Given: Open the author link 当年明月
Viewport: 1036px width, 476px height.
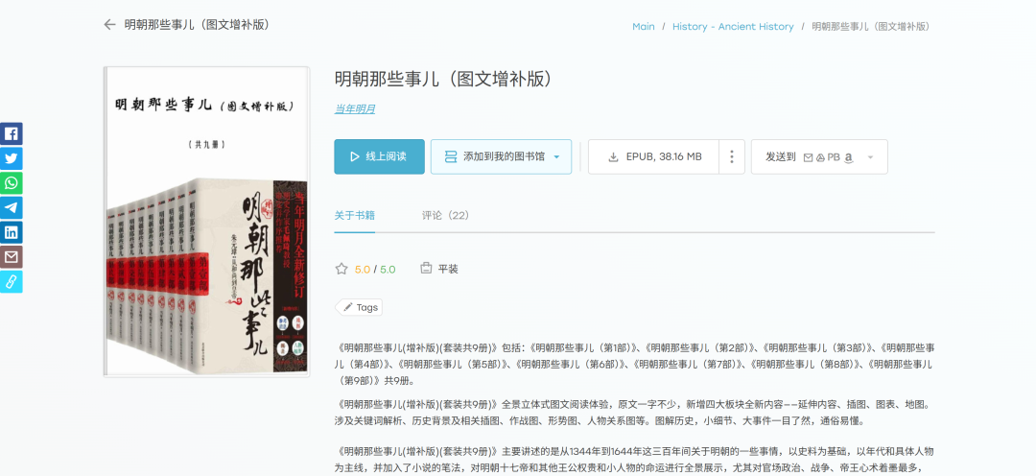Looking at the screenshot, I should 354,108.
